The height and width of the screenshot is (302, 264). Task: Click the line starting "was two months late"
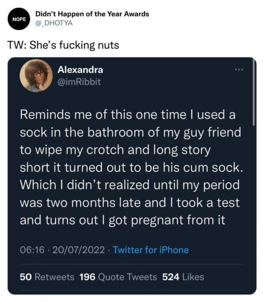129,203
